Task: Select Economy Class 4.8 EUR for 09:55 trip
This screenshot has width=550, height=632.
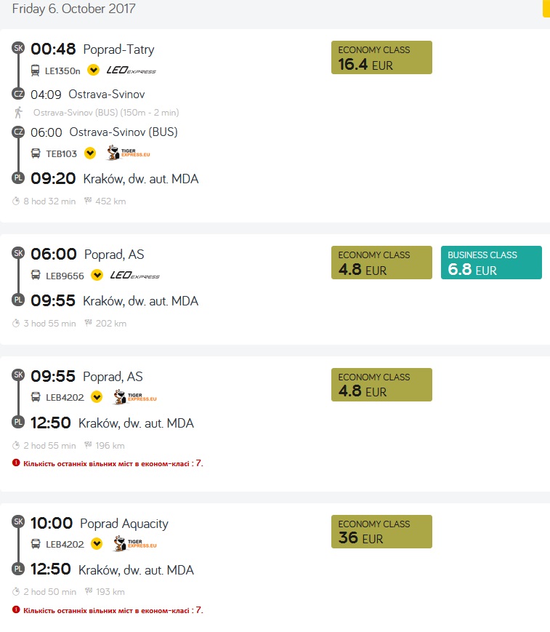Action: click(x=381, y=385)
